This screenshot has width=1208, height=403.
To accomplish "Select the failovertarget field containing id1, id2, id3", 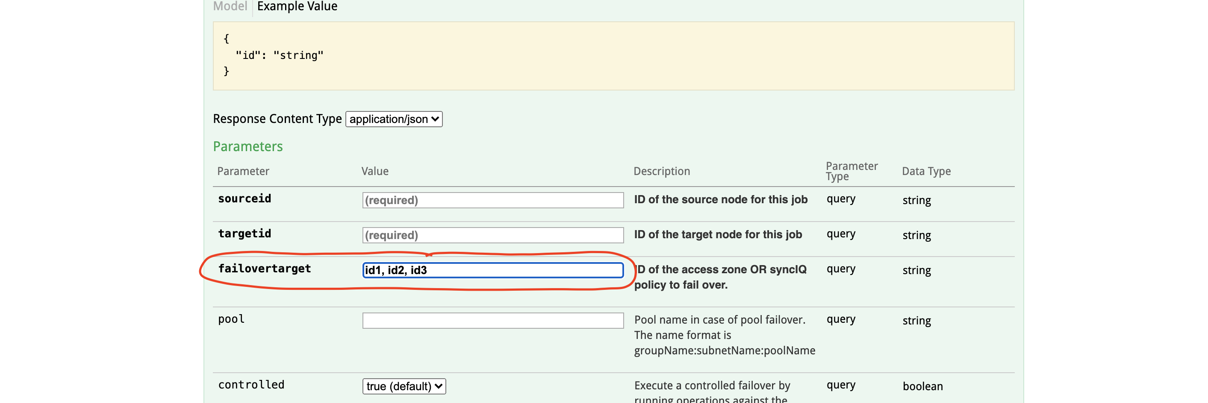I will (x=492, y=270).
